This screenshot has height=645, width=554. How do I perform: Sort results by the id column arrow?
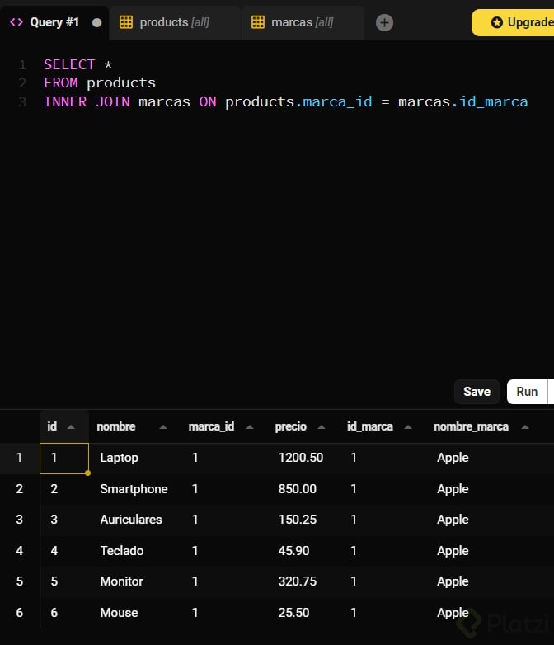[x=71, y=427]
